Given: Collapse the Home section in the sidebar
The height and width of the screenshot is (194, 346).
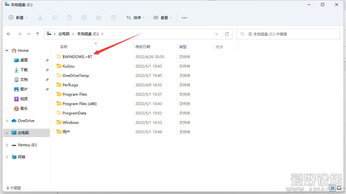Looking at the screenshot, I should (7, 50).
